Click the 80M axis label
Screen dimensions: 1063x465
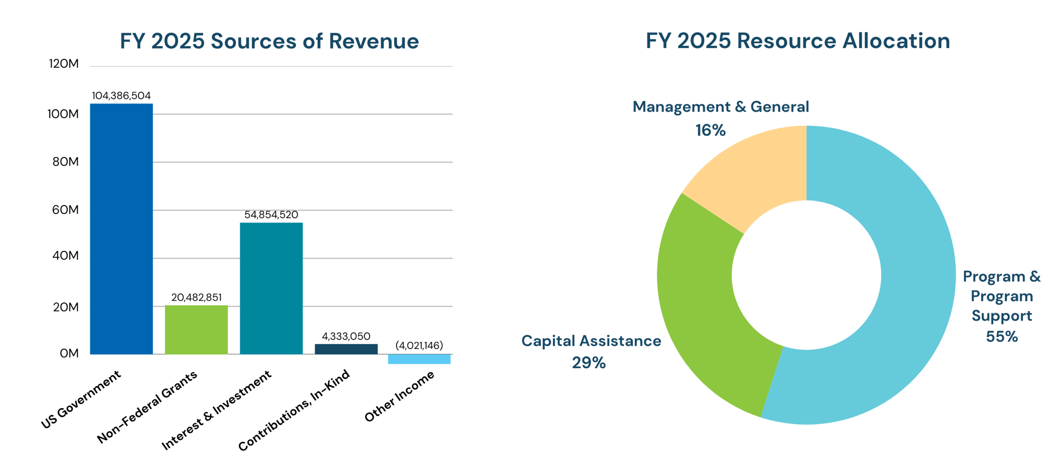coord(66,162)
